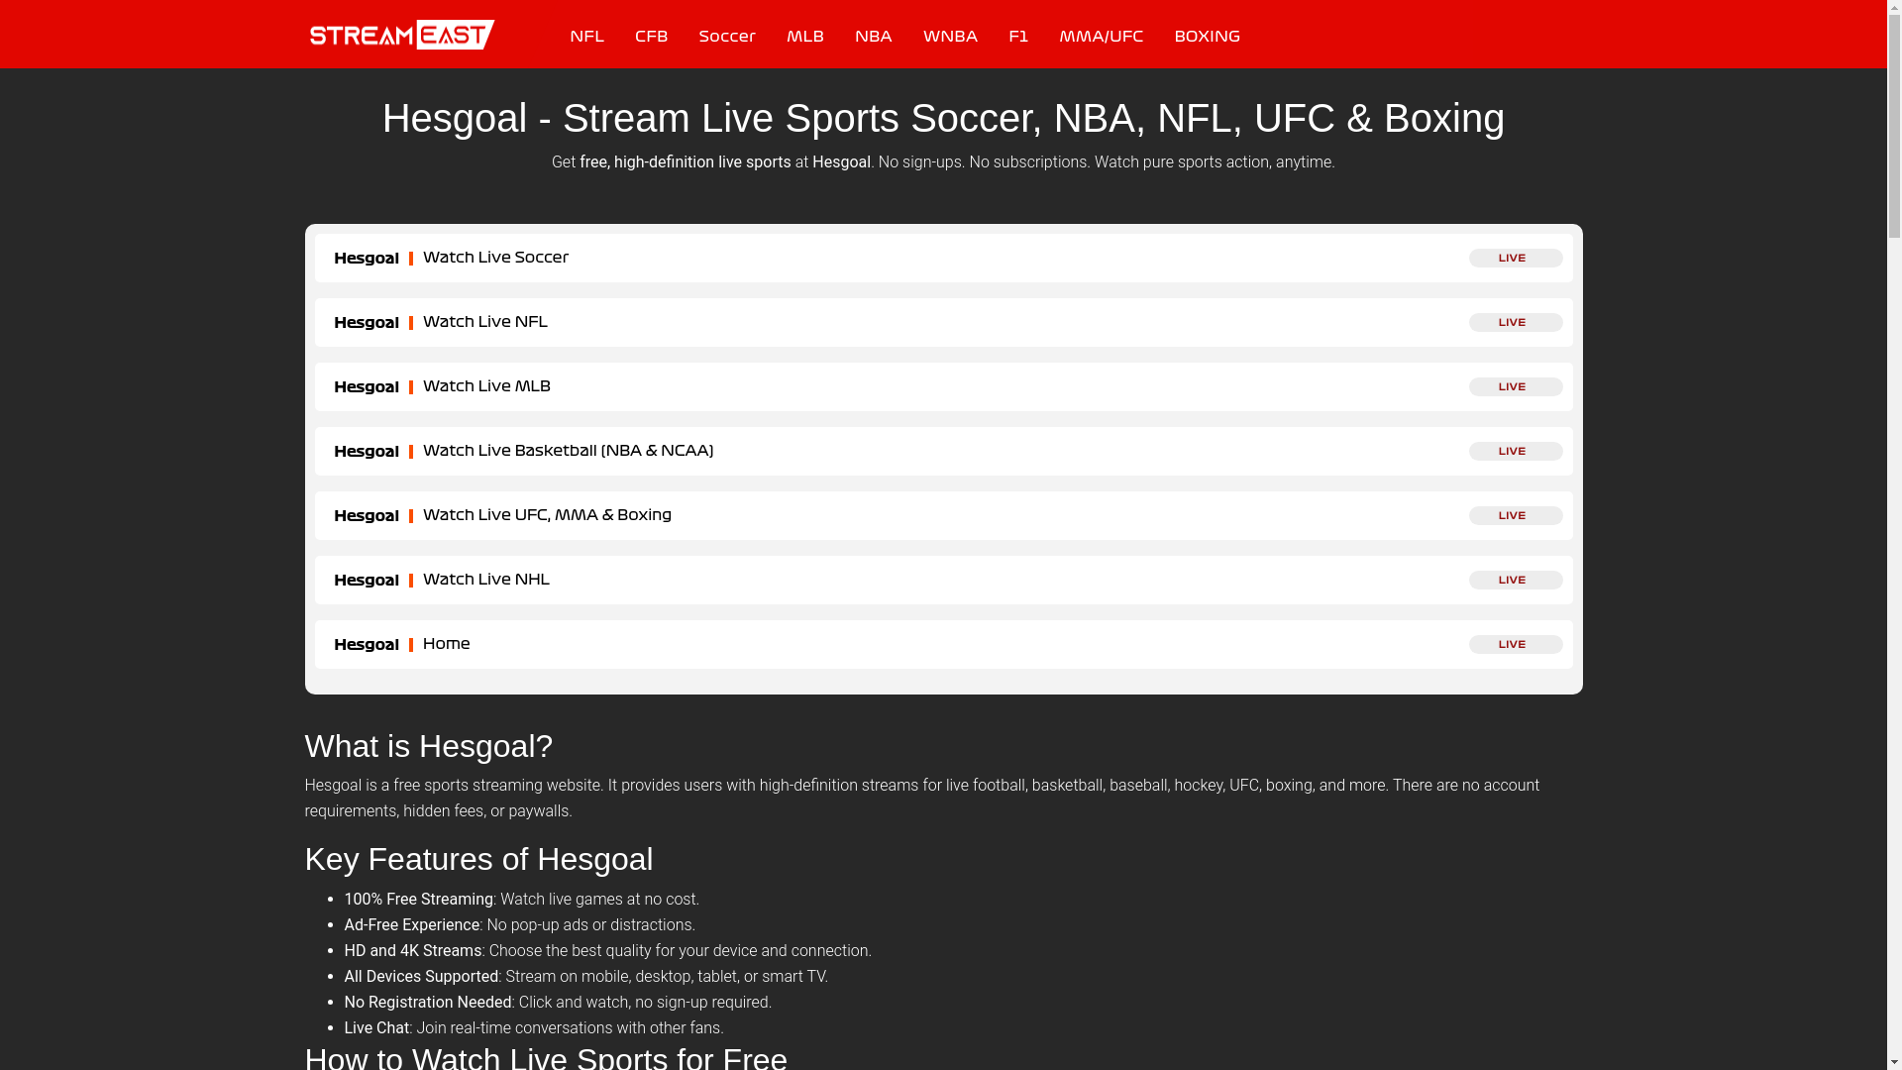
Task: Click LIVE badge on Watch Live NFL row
Action: (x=1516, y=322)
